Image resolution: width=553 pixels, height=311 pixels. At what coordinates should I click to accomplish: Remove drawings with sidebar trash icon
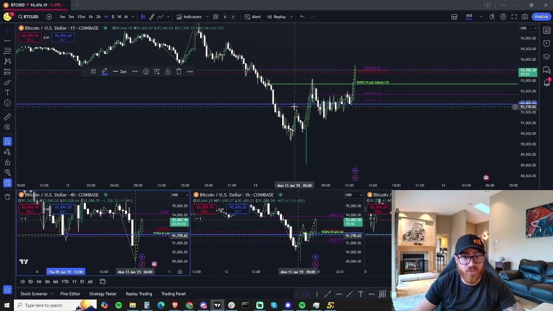click(x=7, y=197)
